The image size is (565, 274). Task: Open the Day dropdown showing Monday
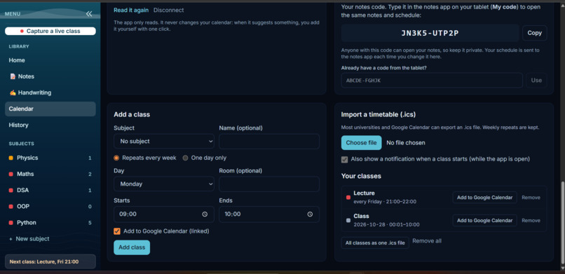point(164,184)
